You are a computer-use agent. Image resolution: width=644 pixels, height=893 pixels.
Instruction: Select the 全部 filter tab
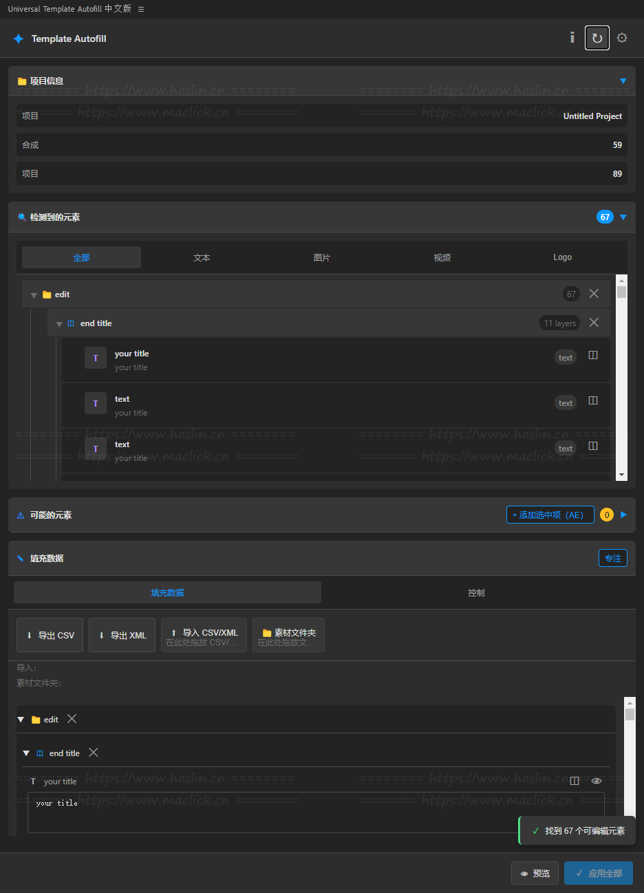(81, 257)
